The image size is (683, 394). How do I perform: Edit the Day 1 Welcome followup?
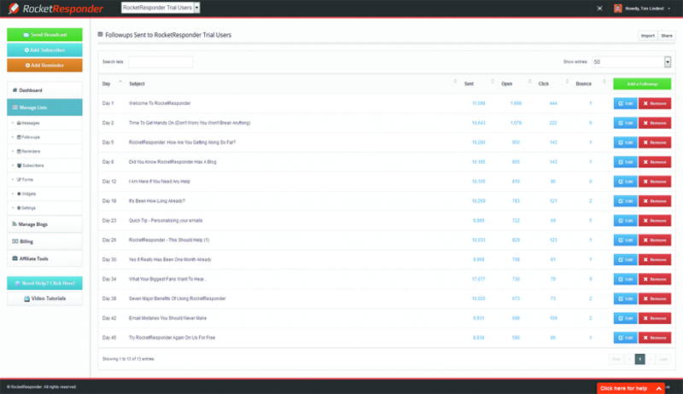[625, 103]
